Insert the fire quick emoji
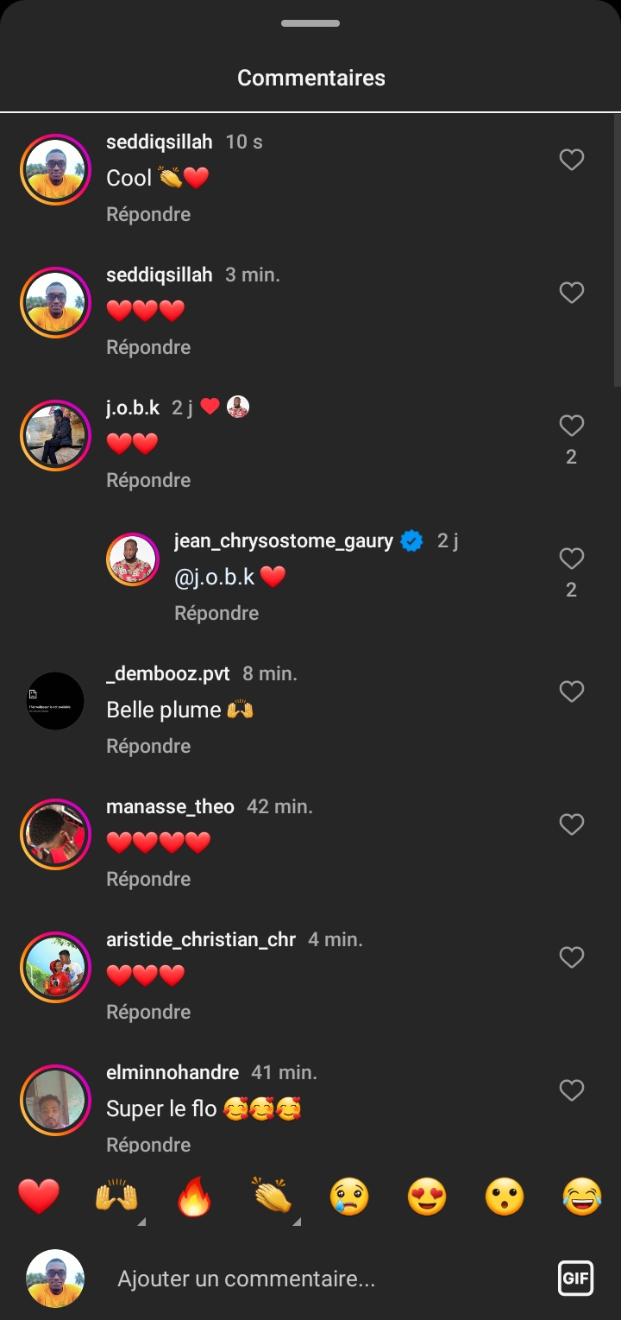Image resolution: width=621 pixels, height=1320 pixels. pyautogui.click(x=194, y=1197)
